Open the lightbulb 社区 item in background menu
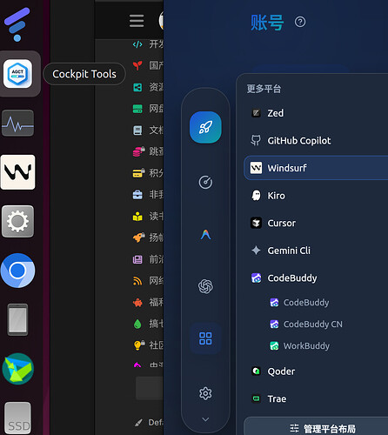388x435 pixels. 148,345
